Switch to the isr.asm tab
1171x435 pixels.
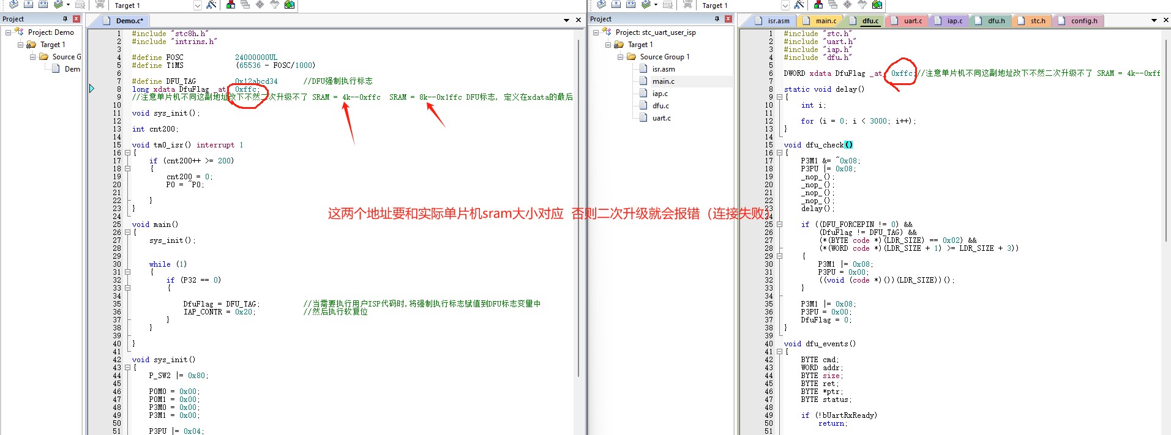tap(773, 21)
